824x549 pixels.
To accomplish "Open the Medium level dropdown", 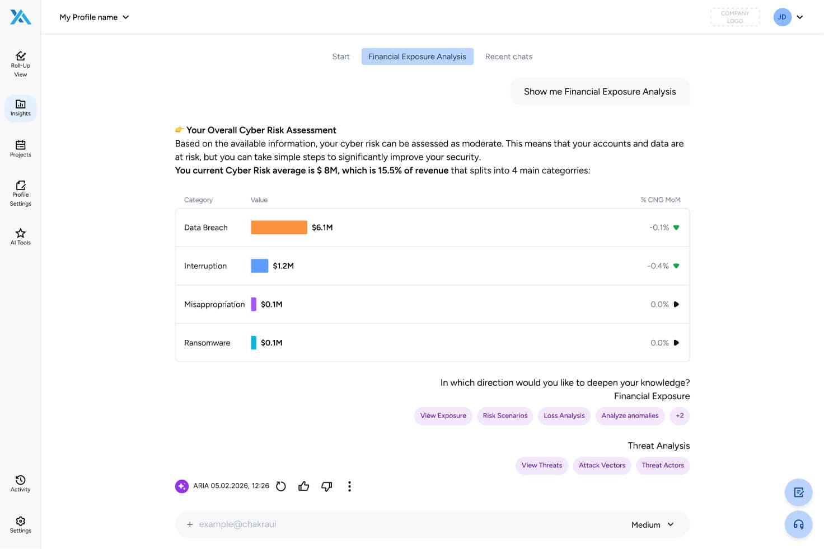I will tap(652, 525).
